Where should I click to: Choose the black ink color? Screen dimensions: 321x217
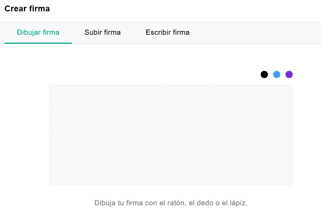[x=264, y=74]
